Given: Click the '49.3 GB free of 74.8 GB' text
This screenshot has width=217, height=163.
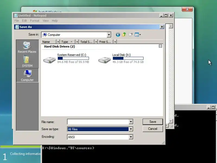Looking at the screenshot, I should (128, 62).
